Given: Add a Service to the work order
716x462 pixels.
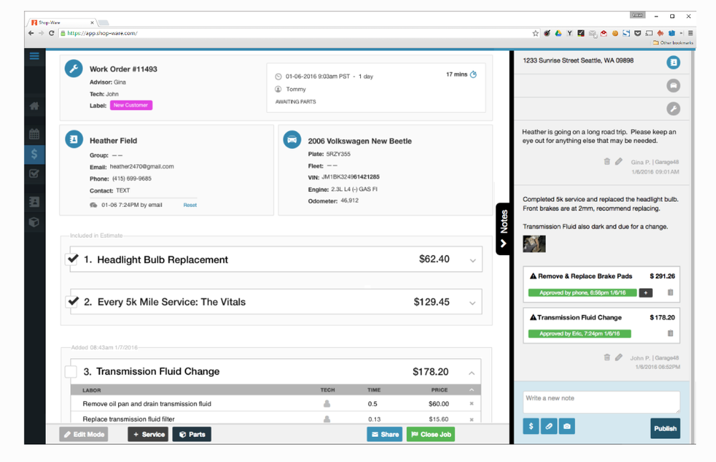Looking at the screenshot, I should click(x=148, y=434).
